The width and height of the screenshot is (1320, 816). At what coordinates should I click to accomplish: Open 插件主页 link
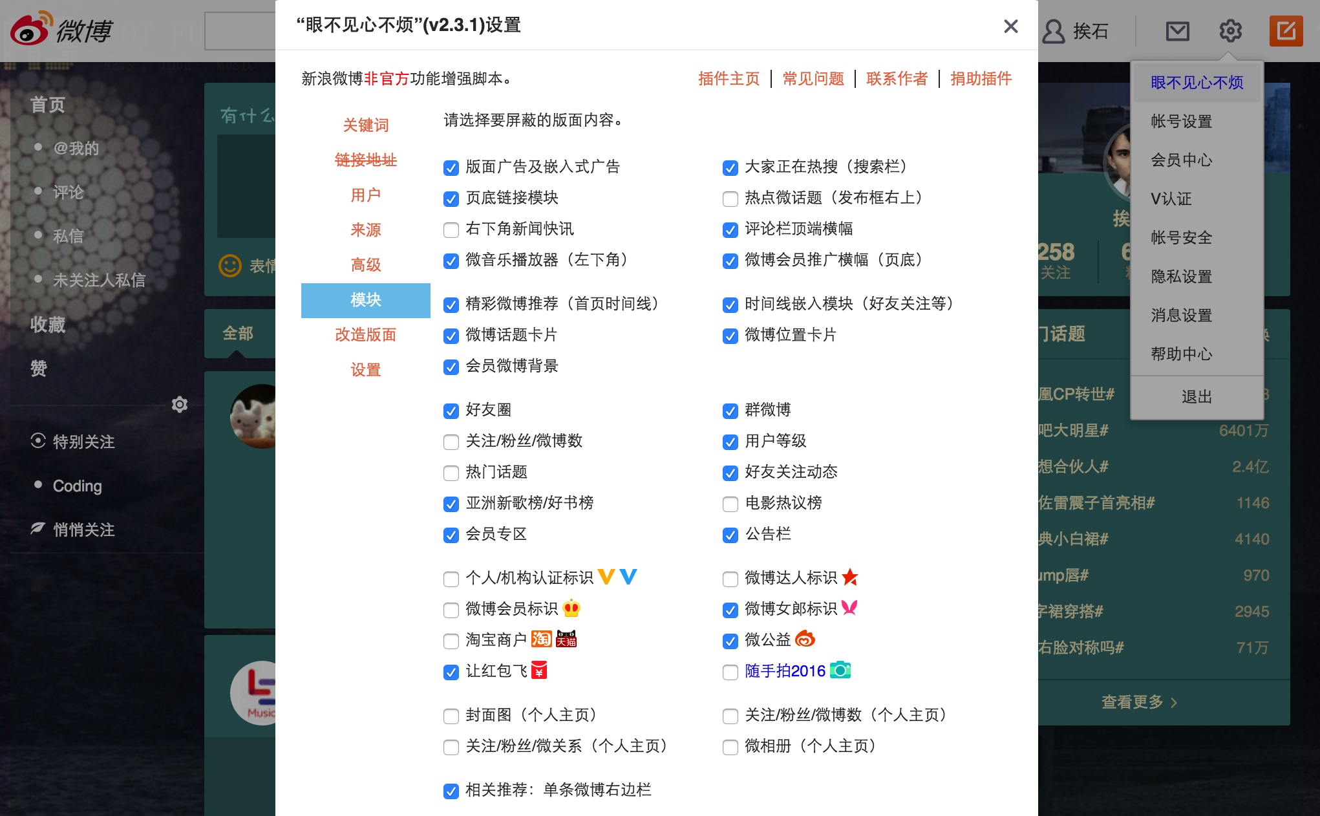point(729,79)
